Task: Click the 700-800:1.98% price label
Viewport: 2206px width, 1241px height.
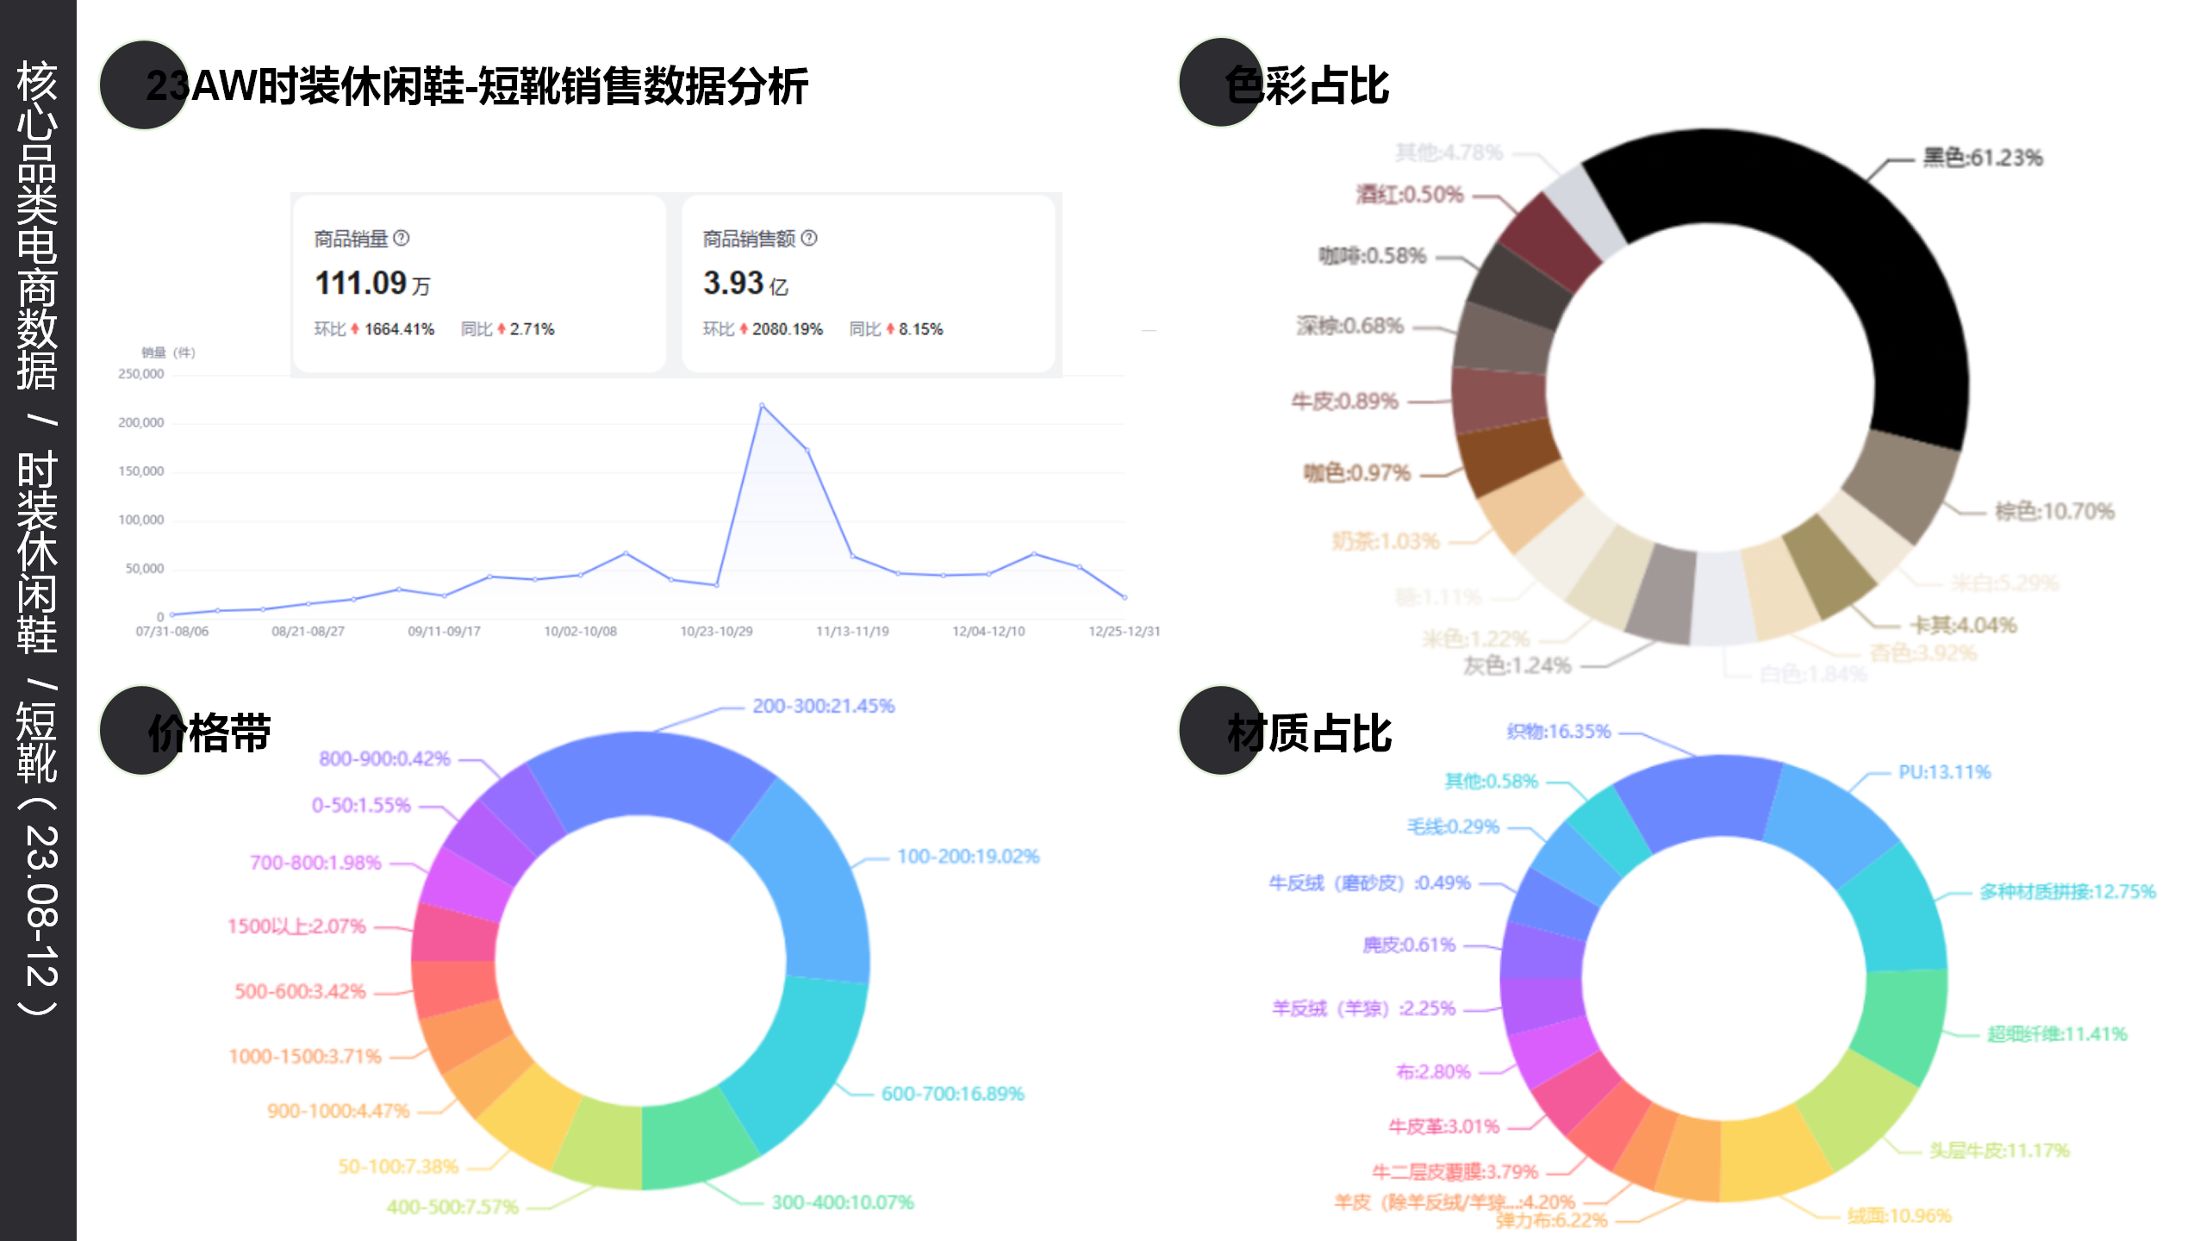Action: click(315, 863)
